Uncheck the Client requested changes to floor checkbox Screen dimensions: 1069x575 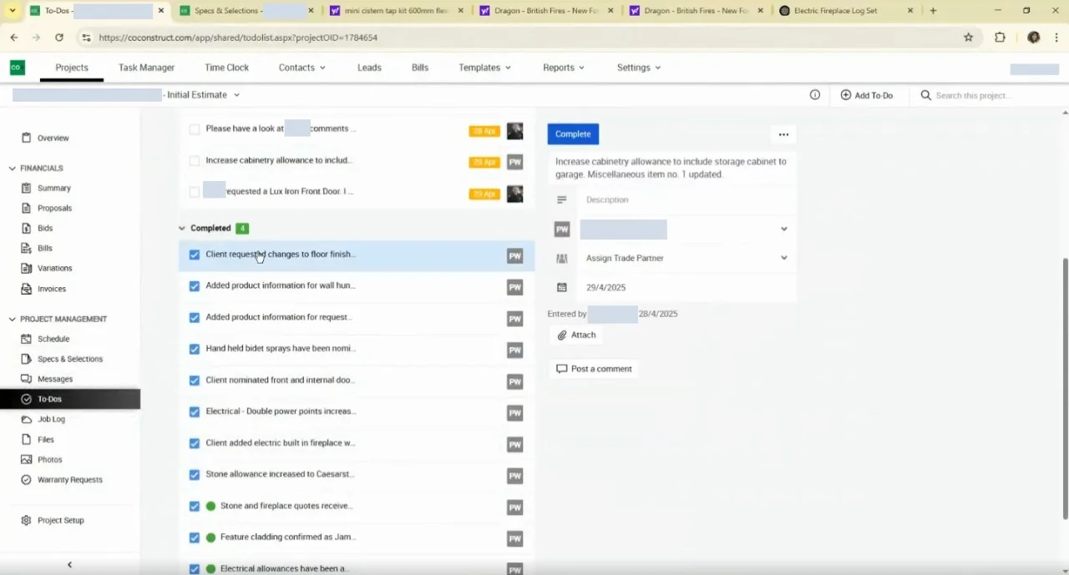pos(195,255)
